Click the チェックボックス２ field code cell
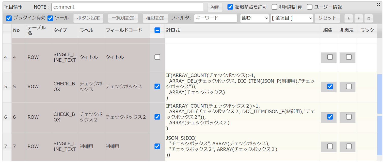 [127, 117]
